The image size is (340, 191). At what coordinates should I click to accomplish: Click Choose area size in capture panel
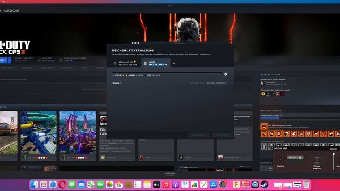(x=317, y=167)
